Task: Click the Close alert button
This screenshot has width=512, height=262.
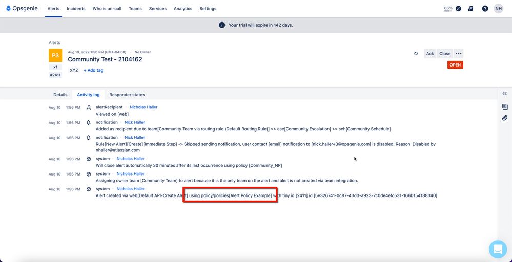Action: pos(445,53)
